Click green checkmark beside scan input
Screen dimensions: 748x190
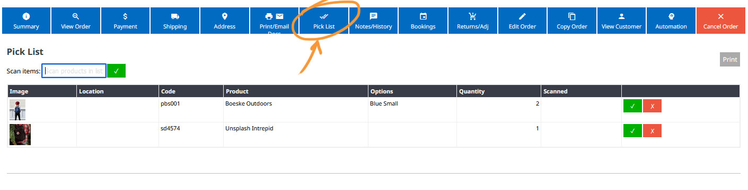click(x=116, y=71)
